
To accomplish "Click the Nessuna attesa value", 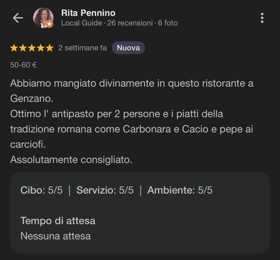I will coord(56,236).
